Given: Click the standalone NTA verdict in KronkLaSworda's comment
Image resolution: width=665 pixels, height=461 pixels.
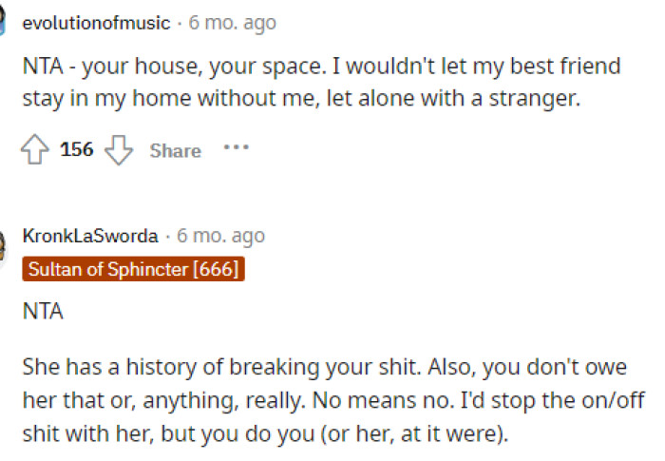Looking at the screenshot, I should 43,312.
